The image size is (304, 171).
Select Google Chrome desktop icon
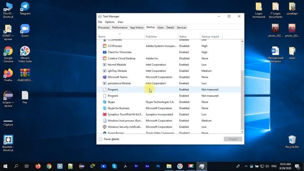[8, 54]
